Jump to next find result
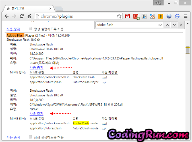 174,25
